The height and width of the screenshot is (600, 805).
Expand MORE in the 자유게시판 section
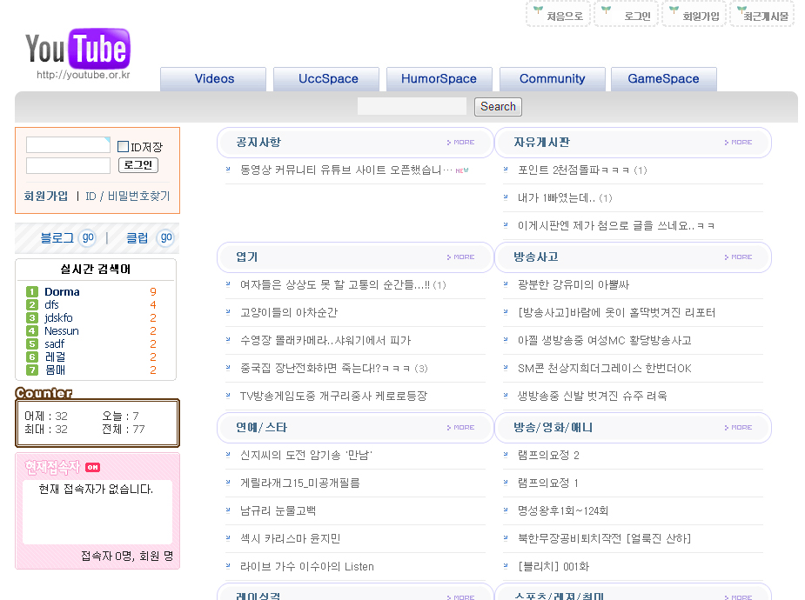pyautogui.click(x=738, y=143)
